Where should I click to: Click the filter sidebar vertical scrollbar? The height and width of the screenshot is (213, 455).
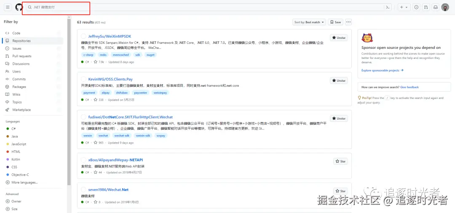point(69,101)
